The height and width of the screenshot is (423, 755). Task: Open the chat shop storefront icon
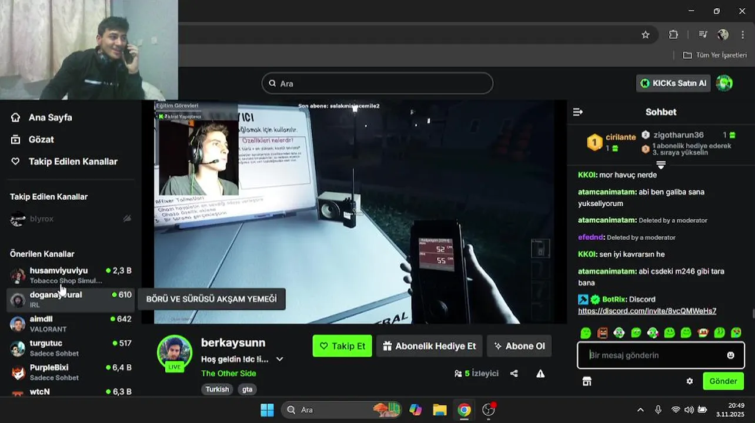(x=586, y=381)
